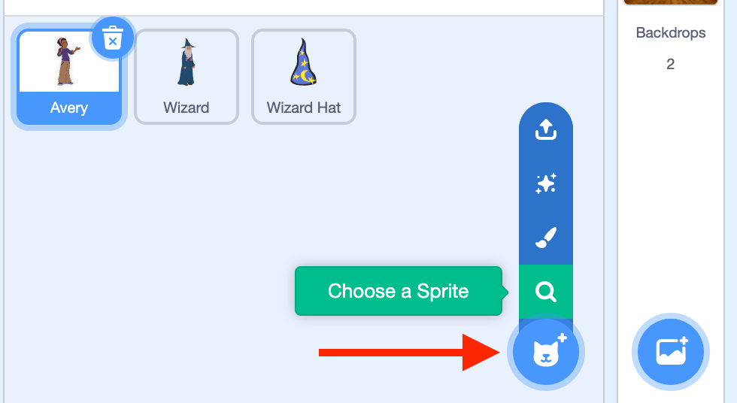Click the backdrops count number 2
The image size is (737, 403).
click(671, 65)
